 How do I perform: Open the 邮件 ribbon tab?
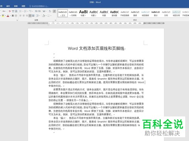(x=8, y=6)
